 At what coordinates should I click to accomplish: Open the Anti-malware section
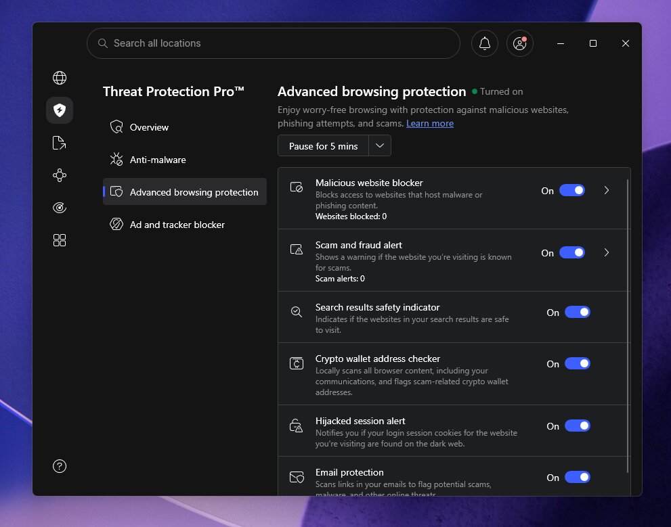184,160
